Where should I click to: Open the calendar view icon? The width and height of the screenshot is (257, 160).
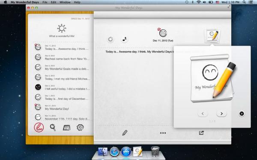[x=67, y=128]
